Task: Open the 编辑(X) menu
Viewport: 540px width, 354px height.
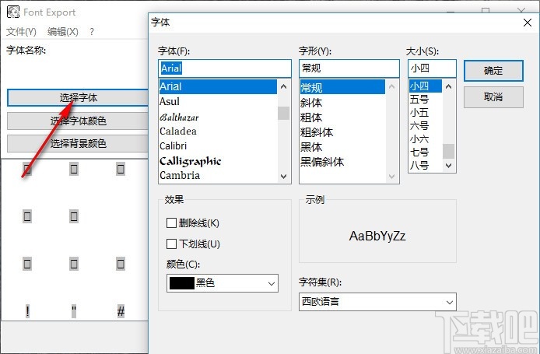Action: coord(63,32)
